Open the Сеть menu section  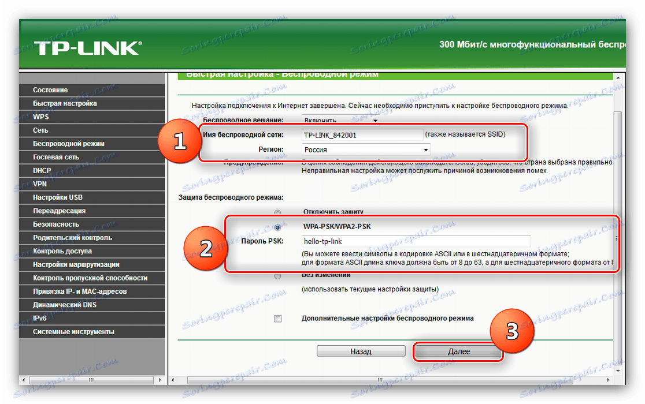92,130
